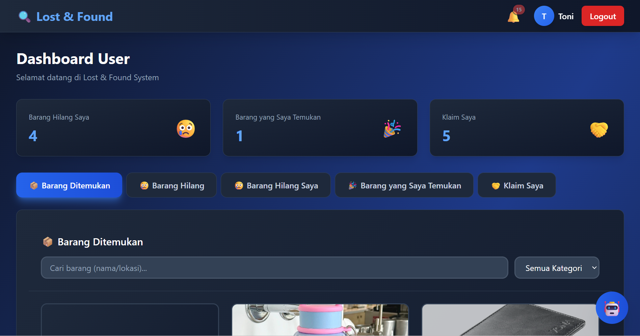The width and height of the screenshot is (640, 336).
Task: Expand the Semua Kategori dropdown
Action: pyautogui.click(x=557, y=268)
